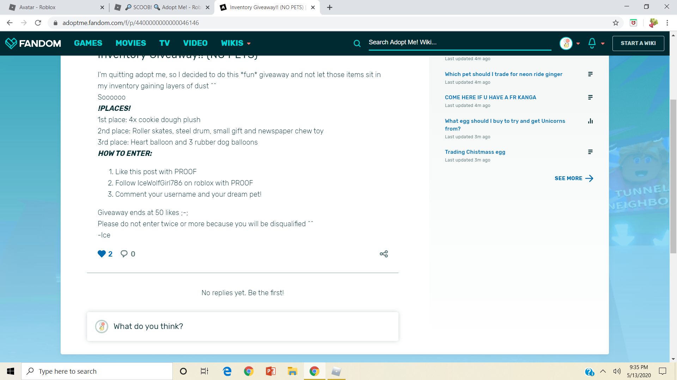Image resolution: width=677 pixels, height=380 pixels.
Task: Bookmark this page with the star icon
Action: coord(616,23)
